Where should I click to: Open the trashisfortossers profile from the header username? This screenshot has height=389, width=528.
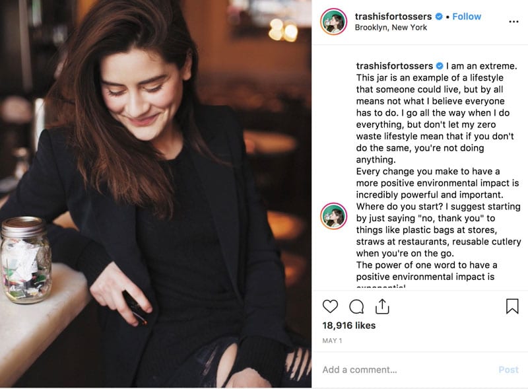click(x=393, y=17)
